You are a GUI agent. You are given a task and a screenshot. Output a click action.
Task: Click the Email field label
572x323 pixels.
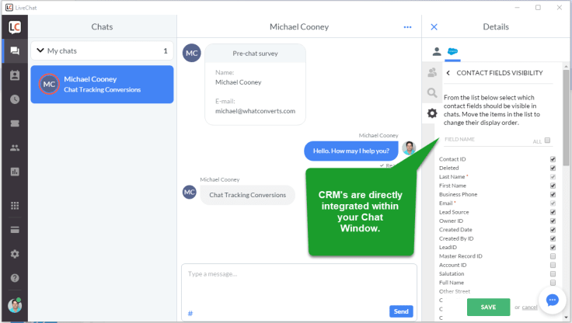point(446,203)
